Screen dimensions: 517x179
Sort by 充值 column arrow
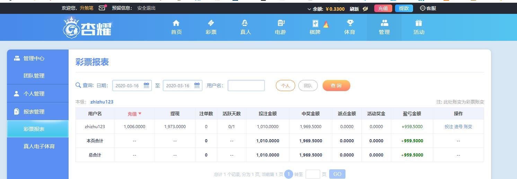click(x=140, y=114)
